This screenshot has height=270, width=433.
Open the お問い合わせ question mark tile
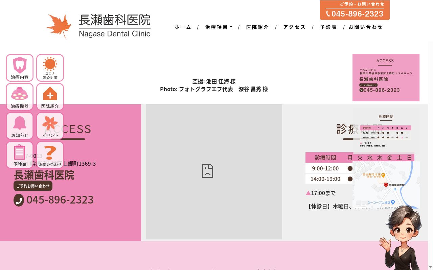point(50,155)
